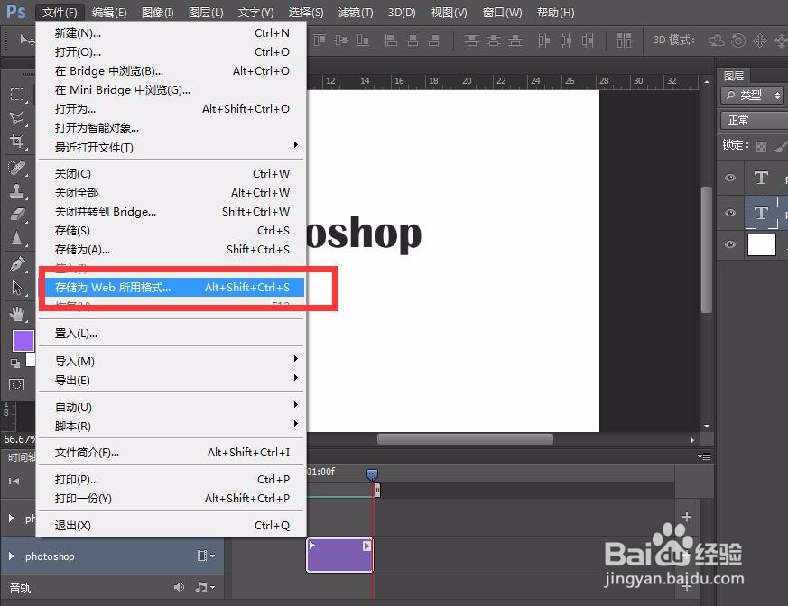The height and width of the screenshot is (606, 788).
Task: Select the Hand tool
Action: coord(17,315)
